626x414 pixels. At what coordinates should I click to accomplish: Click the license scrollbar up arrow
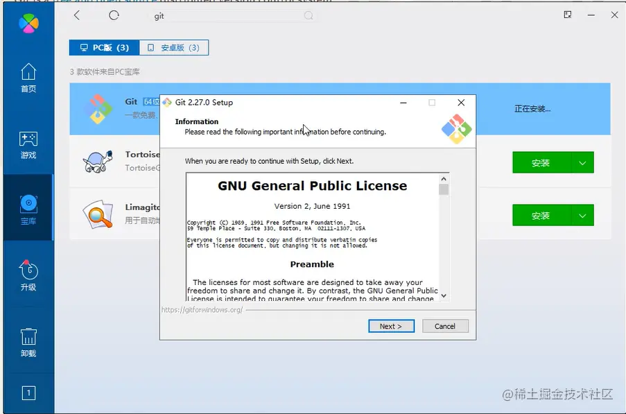(x=444, y=179)
